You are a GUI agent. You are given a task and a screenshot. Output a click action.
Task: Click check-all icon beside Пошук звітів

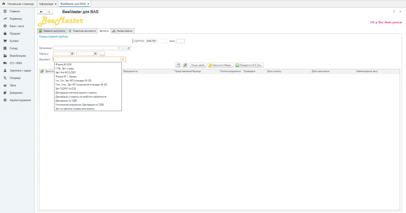coord(185,65)
